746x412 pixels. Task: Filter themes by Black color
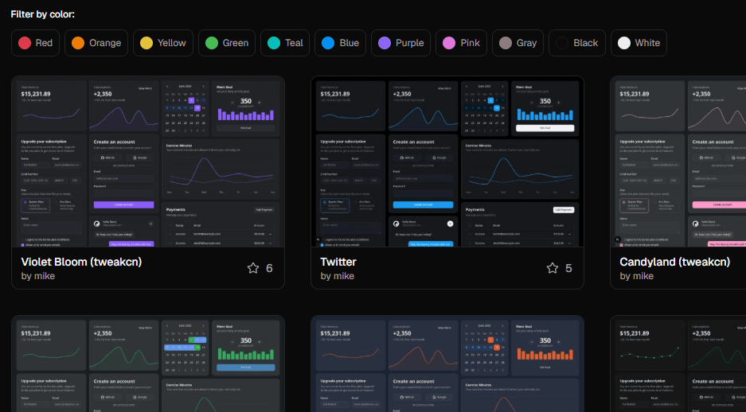tap(576, 43)
